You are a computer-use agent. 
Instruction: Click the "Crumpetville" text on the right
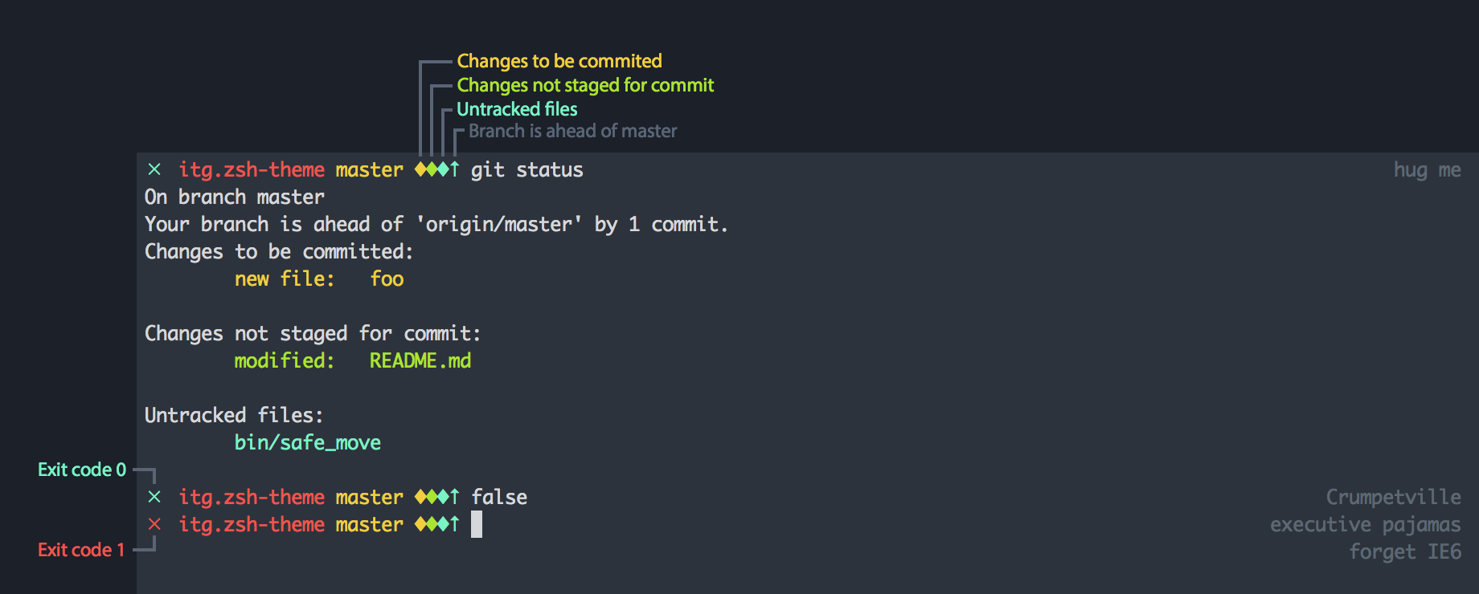click(1393, 497)
